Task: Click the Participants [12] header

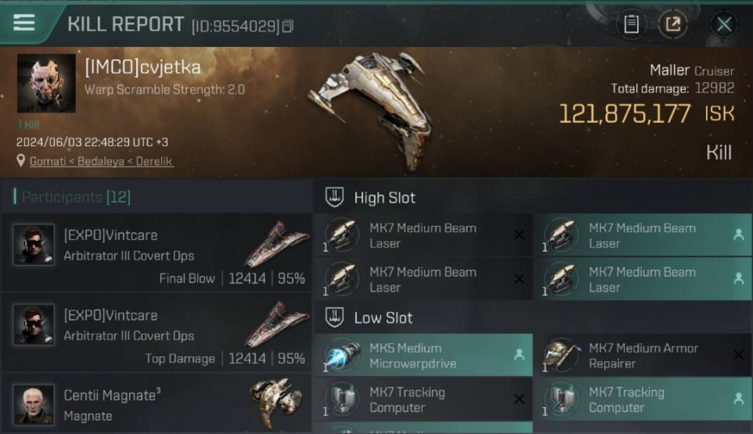Action: pyautogui.click(x=76, y=197)
